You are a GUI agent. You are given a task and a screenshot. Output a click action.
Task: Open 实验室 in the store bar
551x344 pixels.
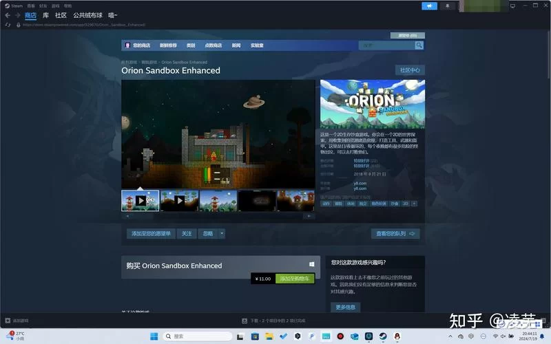(x=257, y=45)
